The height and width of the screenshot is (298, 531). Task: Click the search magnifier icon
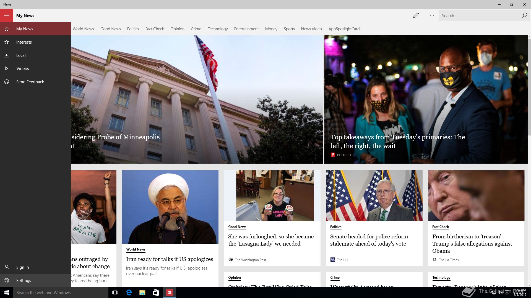point(524,15)
